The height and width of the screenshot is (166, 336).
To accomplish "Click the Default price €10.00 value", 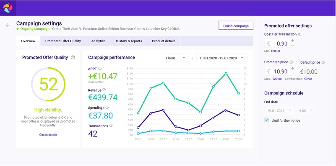I will point(309,72).
